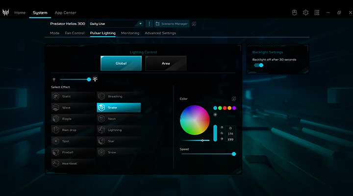The image size is (353, 196).
Task: Click the Predator logo icon
Action: (x=5, y=12)
